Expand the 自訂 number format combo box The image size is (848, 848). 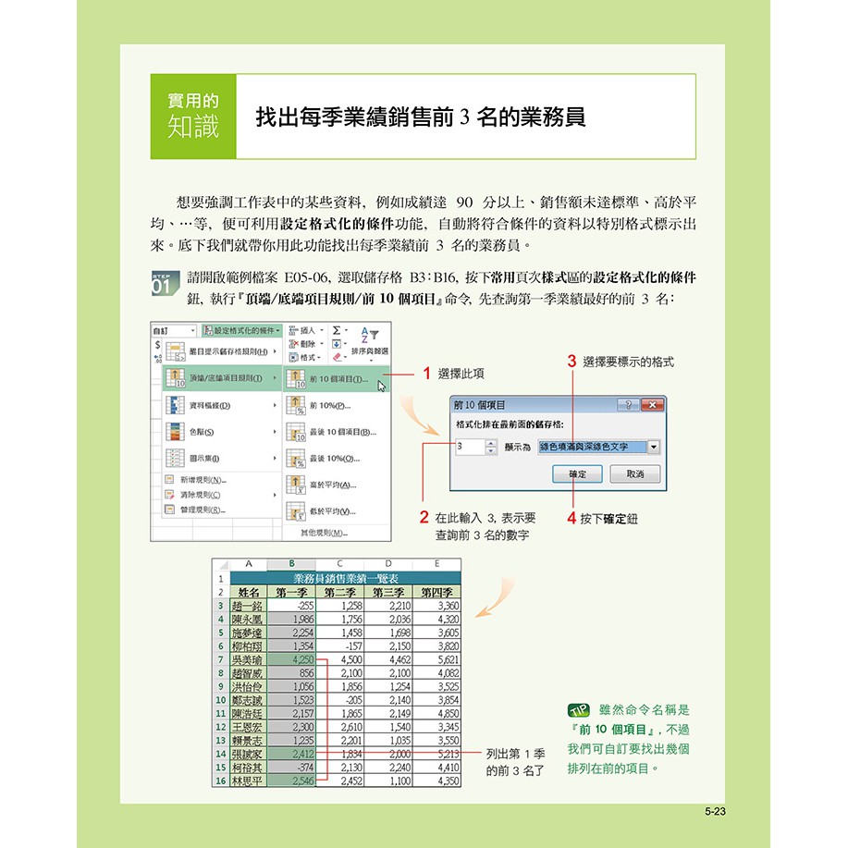click(x=193, y=330)
